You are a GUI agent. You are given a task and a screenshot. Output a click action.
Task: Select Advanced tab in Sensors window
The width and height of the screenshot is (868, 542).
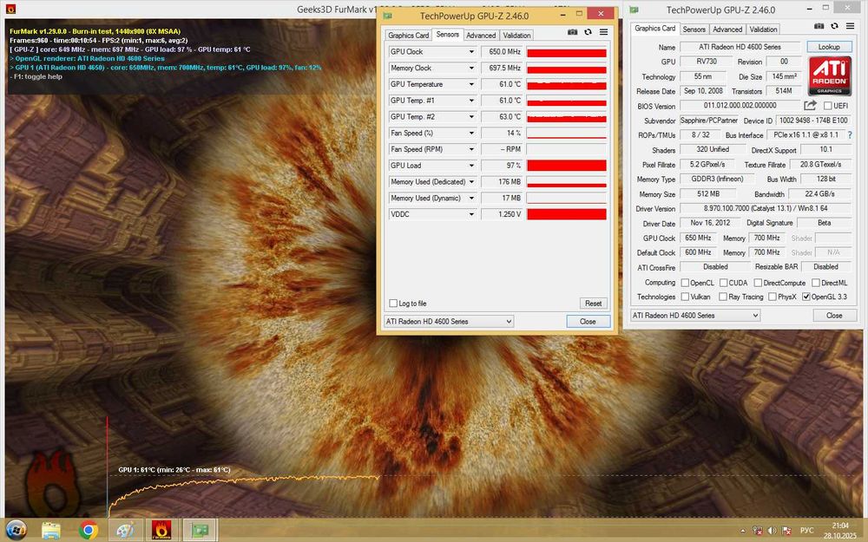(x=481, y=36)
